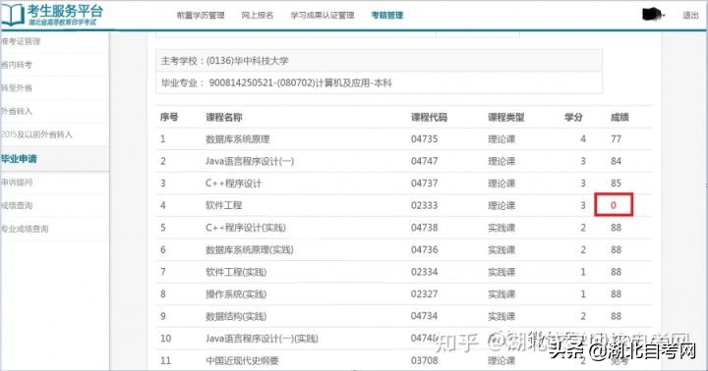The height and width of the screenshot is (371, 708).
Task: Click the 序号 column header
Action: (169, 117)
